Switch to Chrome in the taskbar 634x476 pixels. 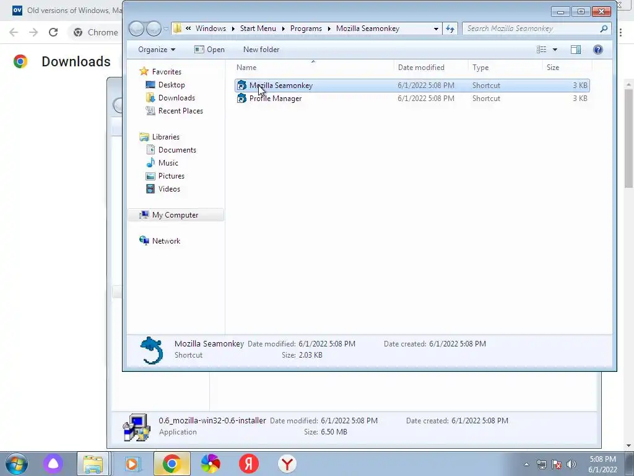(x=172, y=464)
